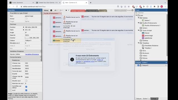Screen dimensions: 178x100
Task: Open Feuille d'Évènements 1 tree item
Action: [152, 26]
